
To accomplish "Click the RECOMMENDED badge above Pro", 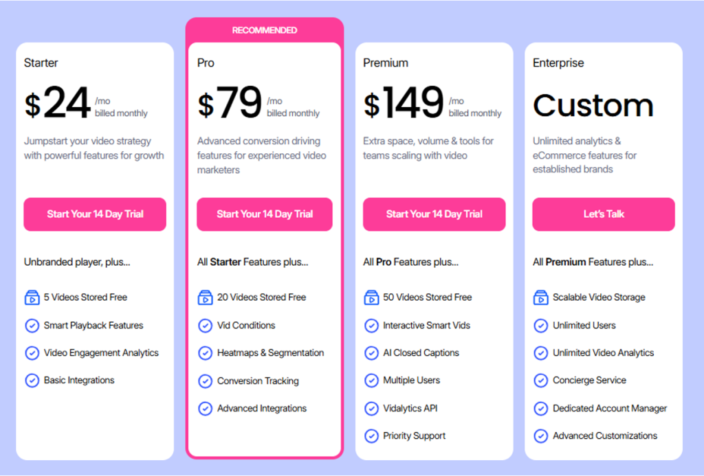I will click(x=264, y=30).
